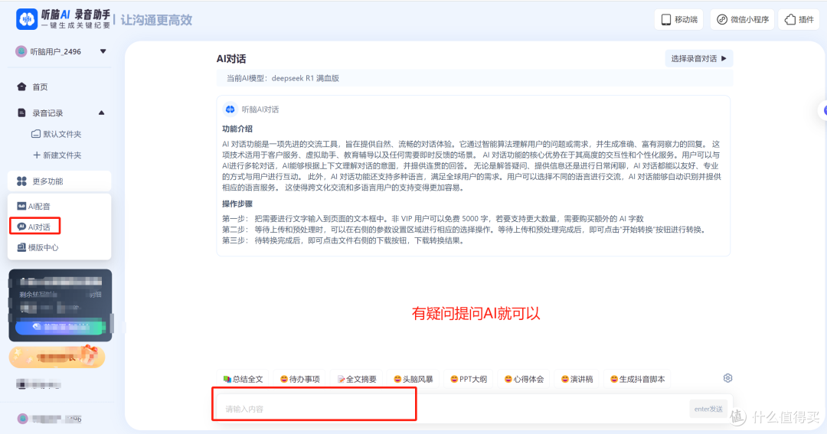This screenshot has height=434, width=827.
Task: Choose the 演讲稿 quick prompt
Action: click(x=577, y=379)
